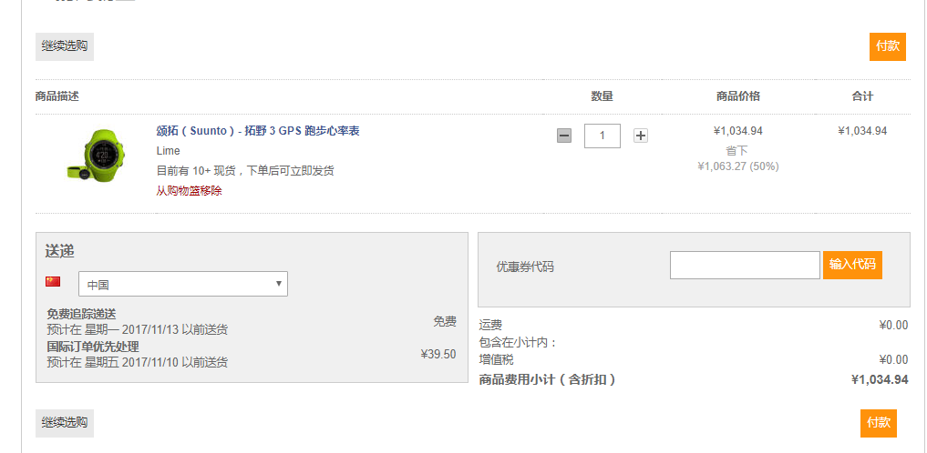Click the 商品描述 column header
Viewport: 927px width, 453px height.
click(x=57, y=96)
